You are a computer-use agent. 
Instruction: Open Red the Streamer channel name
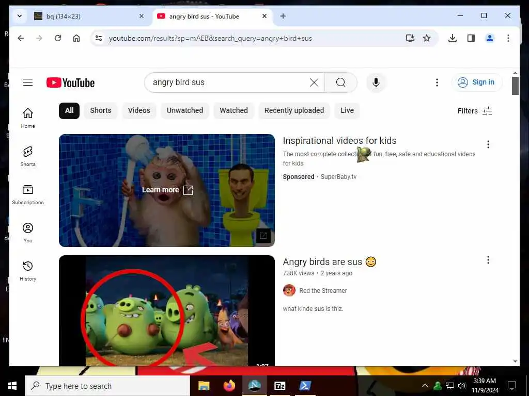[x=323, y=291]
